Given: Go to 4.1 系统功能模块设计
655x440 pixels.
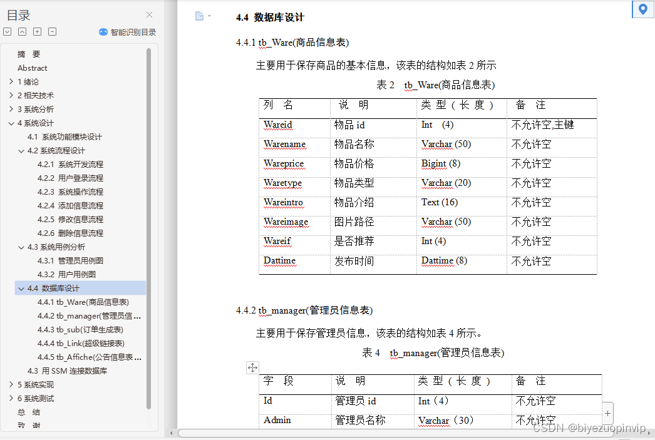Looking at the screenshot, I should pyautogui.click(x=64, y=137).
